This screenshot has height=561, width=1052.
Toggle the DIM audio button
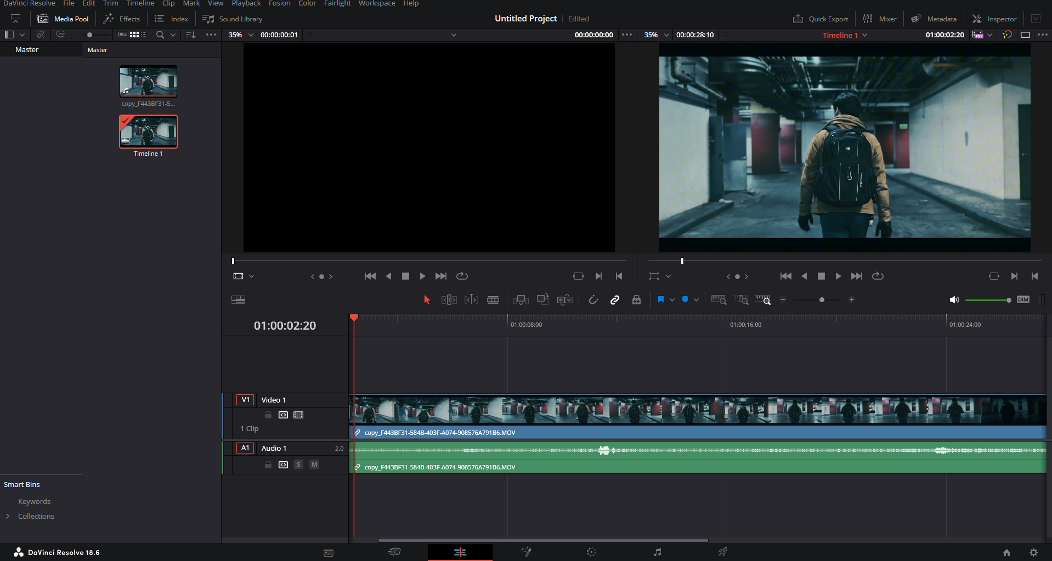coord(1023,299)
